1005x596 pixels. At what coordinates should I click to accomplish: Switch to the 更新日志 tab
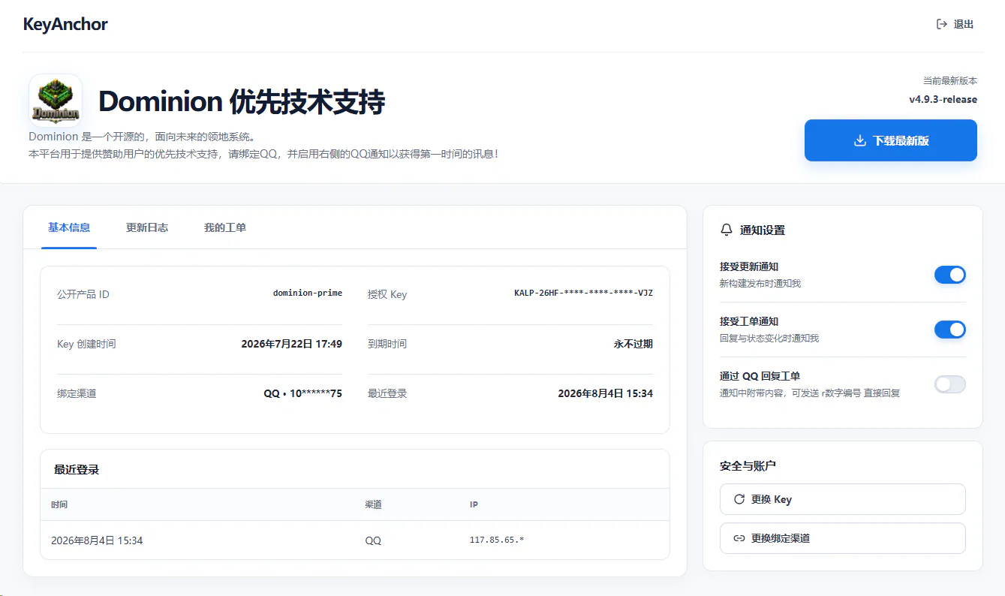(147, 227)
